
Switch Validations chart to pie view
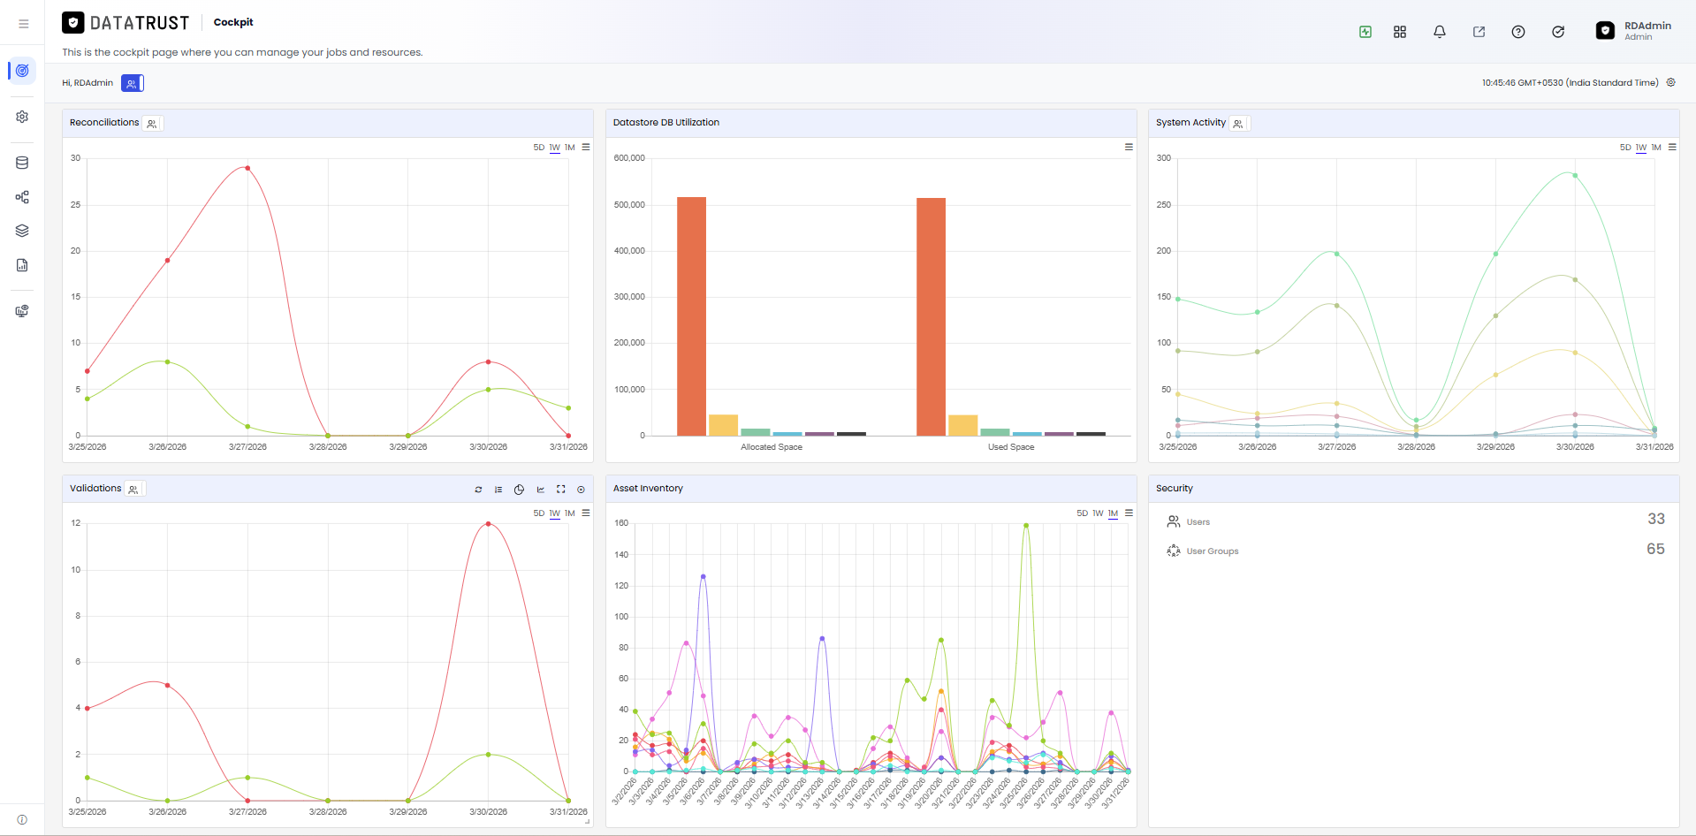pos(519,490)
